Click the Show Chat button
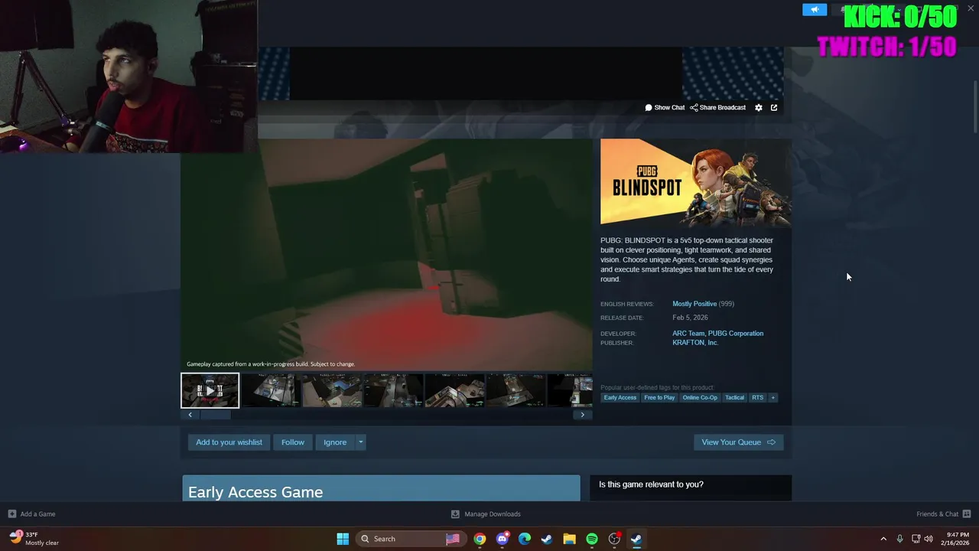Screen dimensions: 979x551 tap(665, 108)
